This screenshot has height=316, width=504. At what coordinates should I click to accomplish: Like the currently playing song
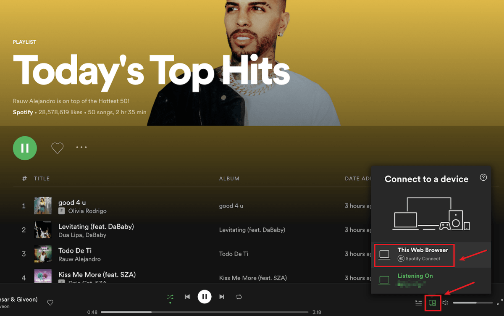[50, 302]
